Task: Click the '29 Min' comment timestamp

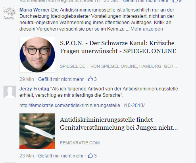Action: click(27, 79)
